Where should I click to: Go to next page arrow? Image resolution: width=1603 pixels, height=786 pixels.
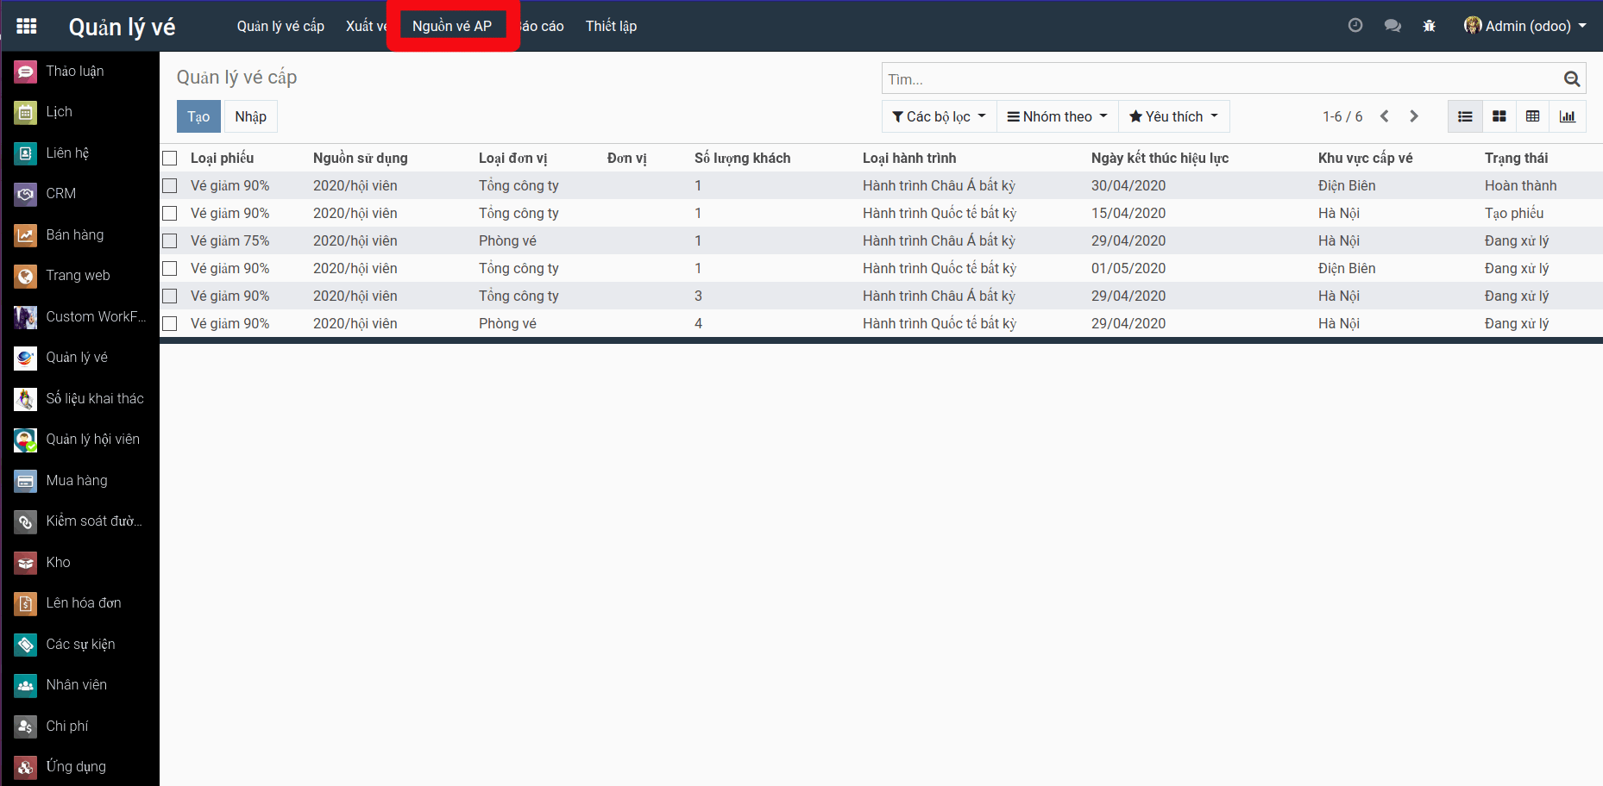coord(1414,116)
